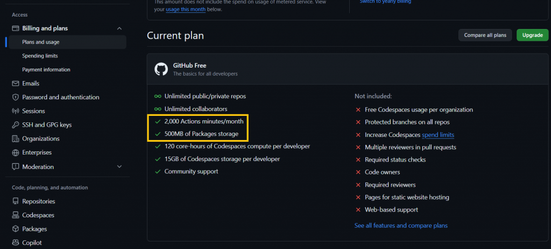This screenshot has height=249, width=551.
Task: Click the Codespaces icon in sidebar
Action: click(x=15, y=215)
